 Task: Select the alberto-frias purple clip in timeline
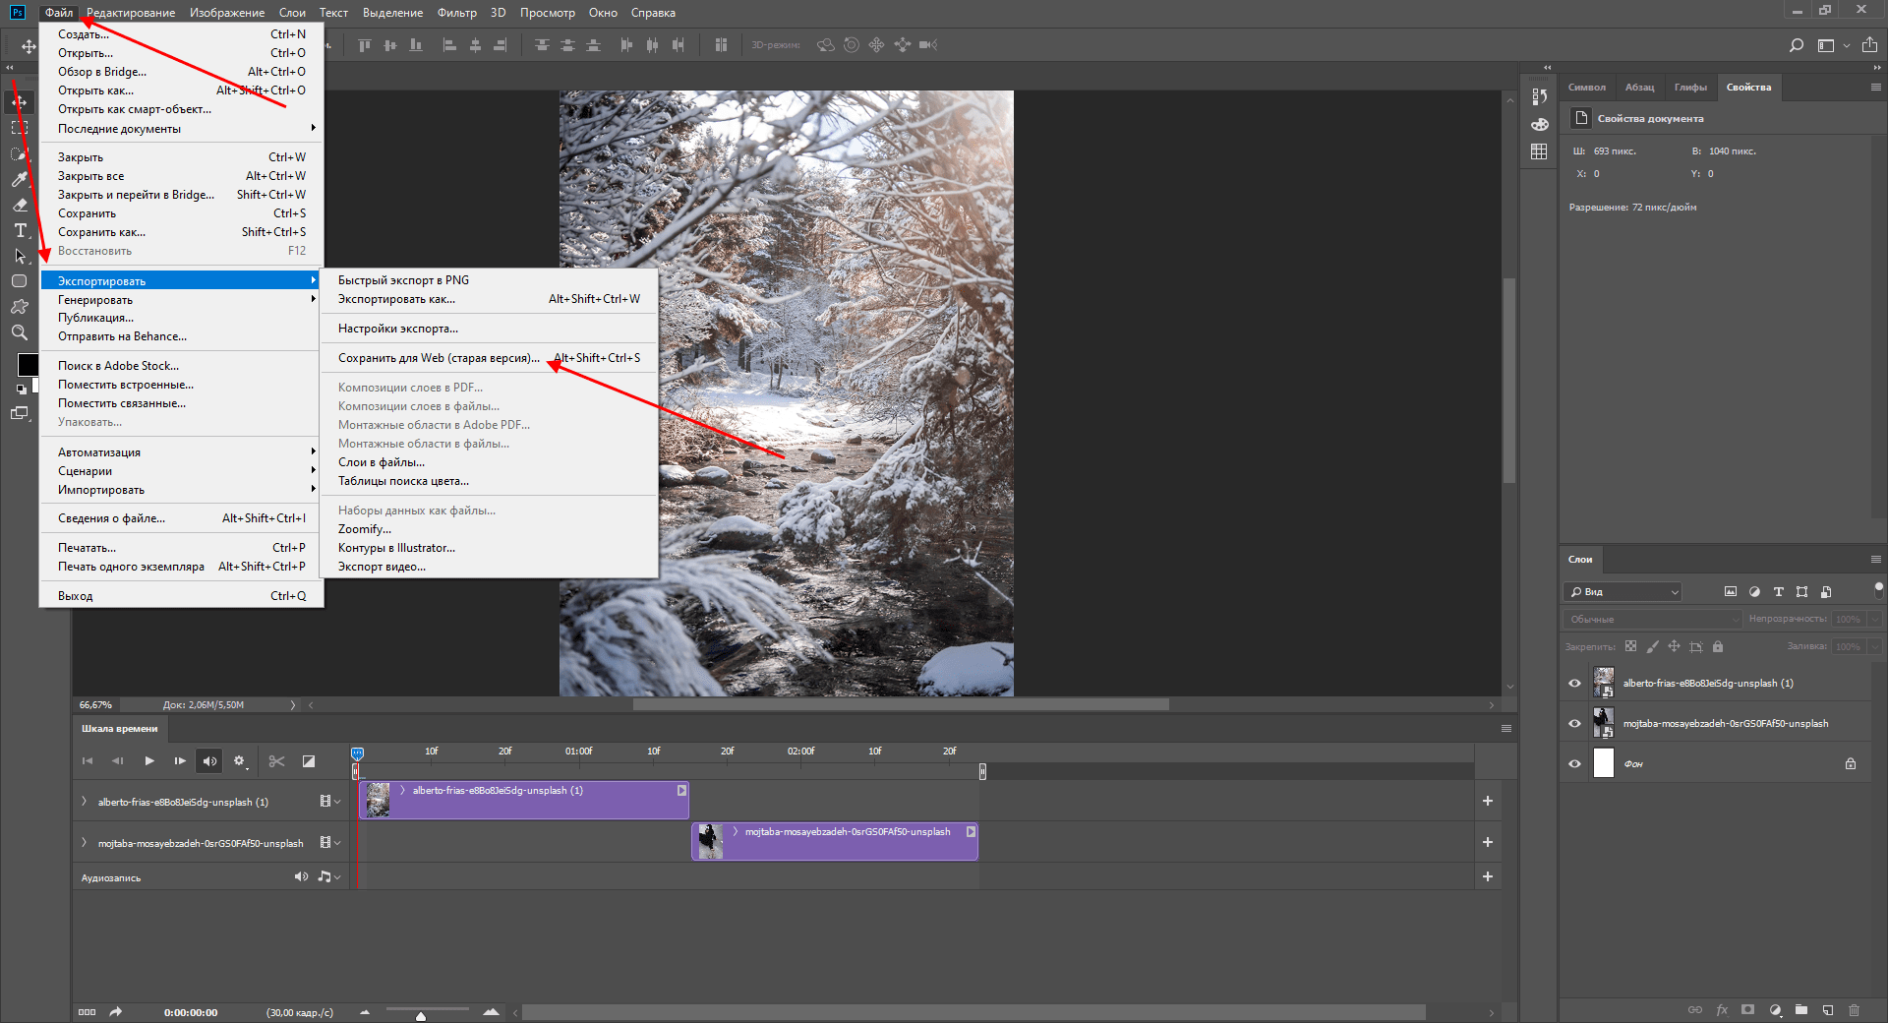[524, 800]
